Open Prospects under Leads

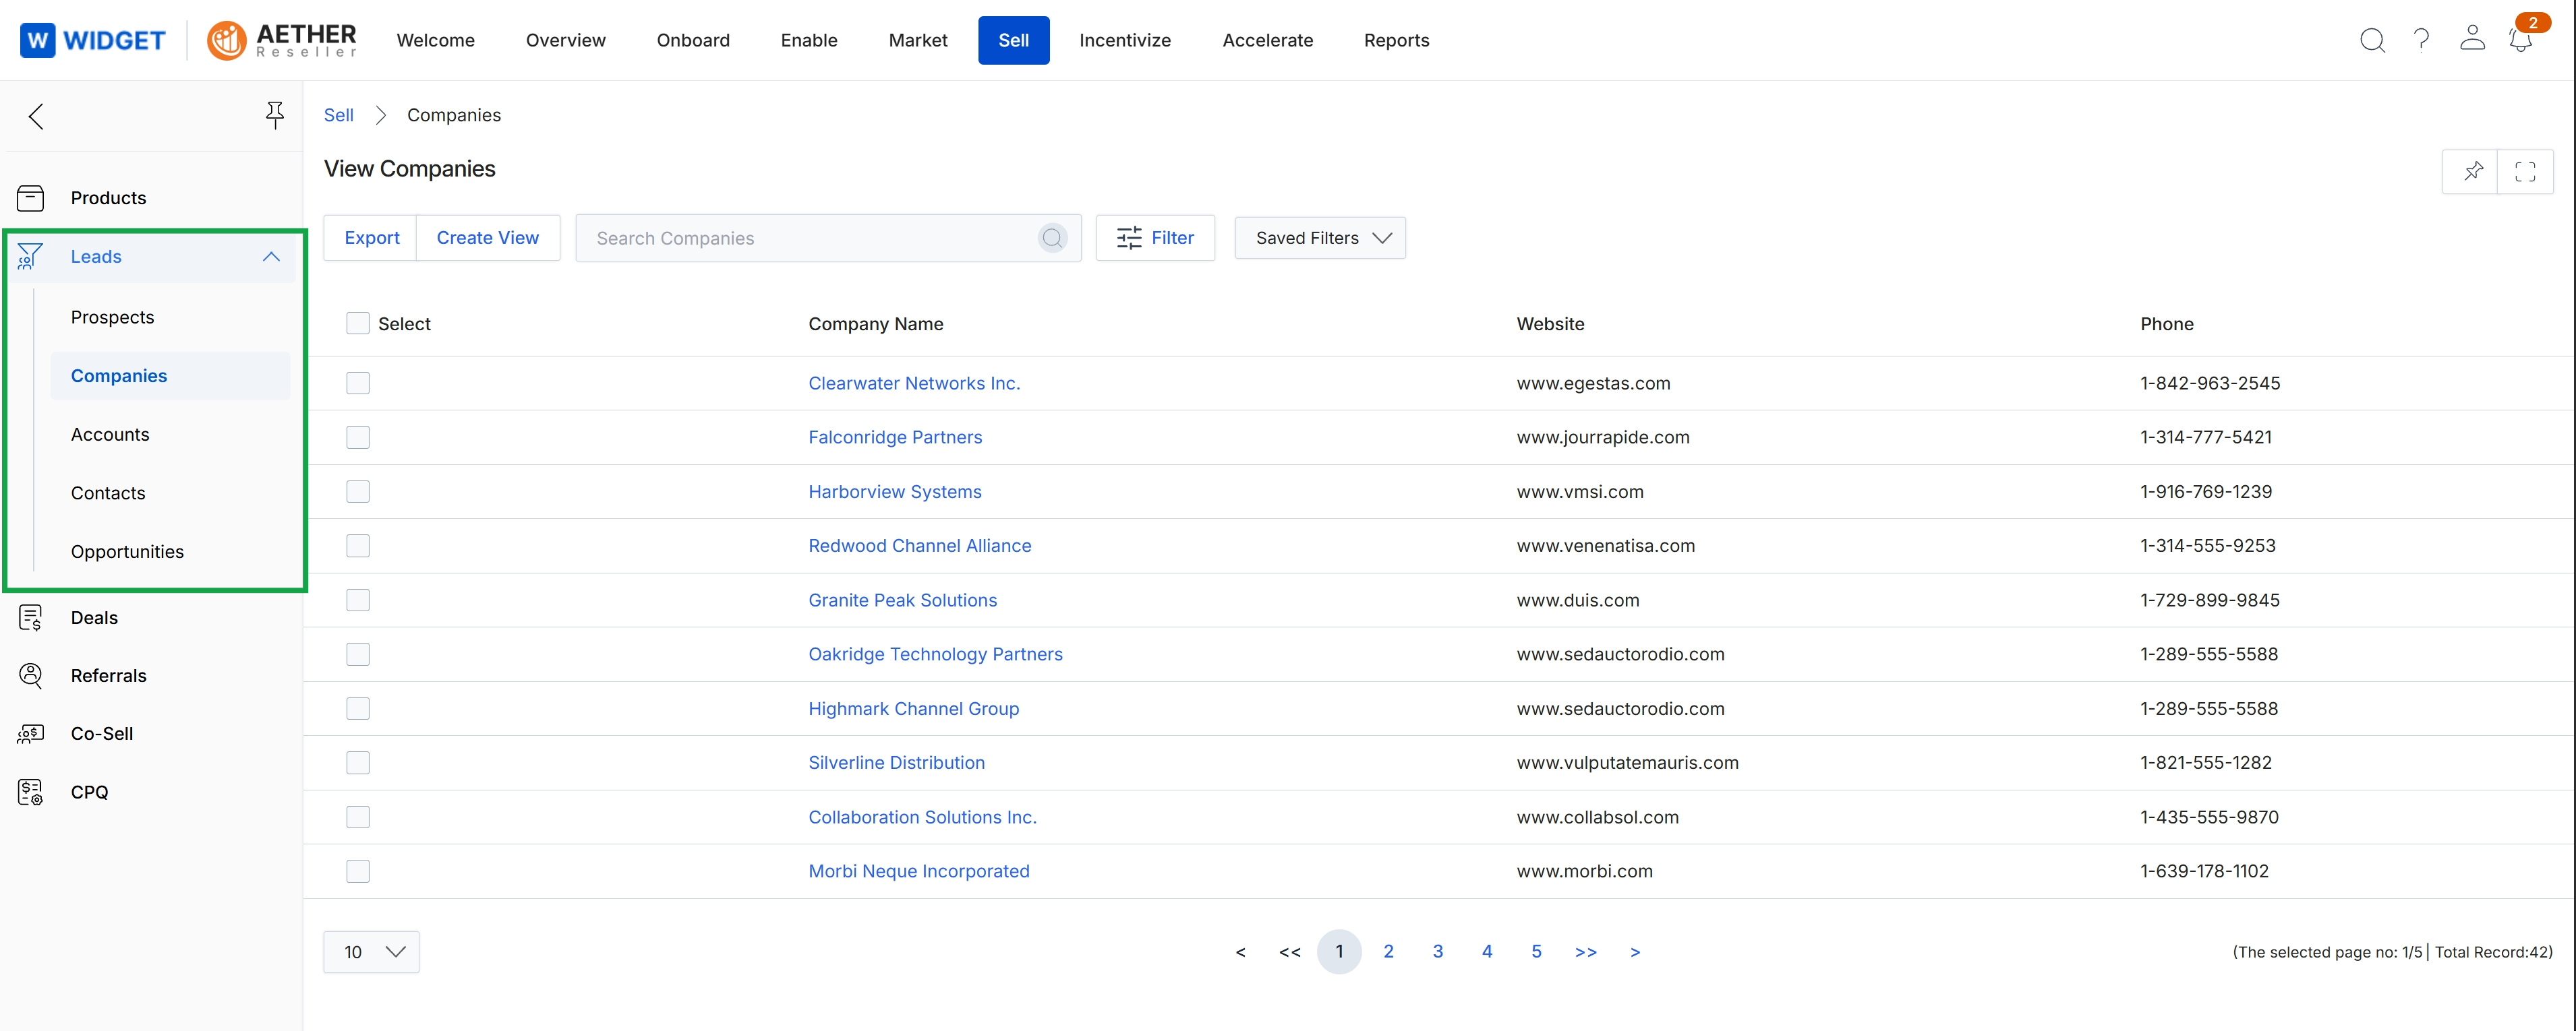113,317
